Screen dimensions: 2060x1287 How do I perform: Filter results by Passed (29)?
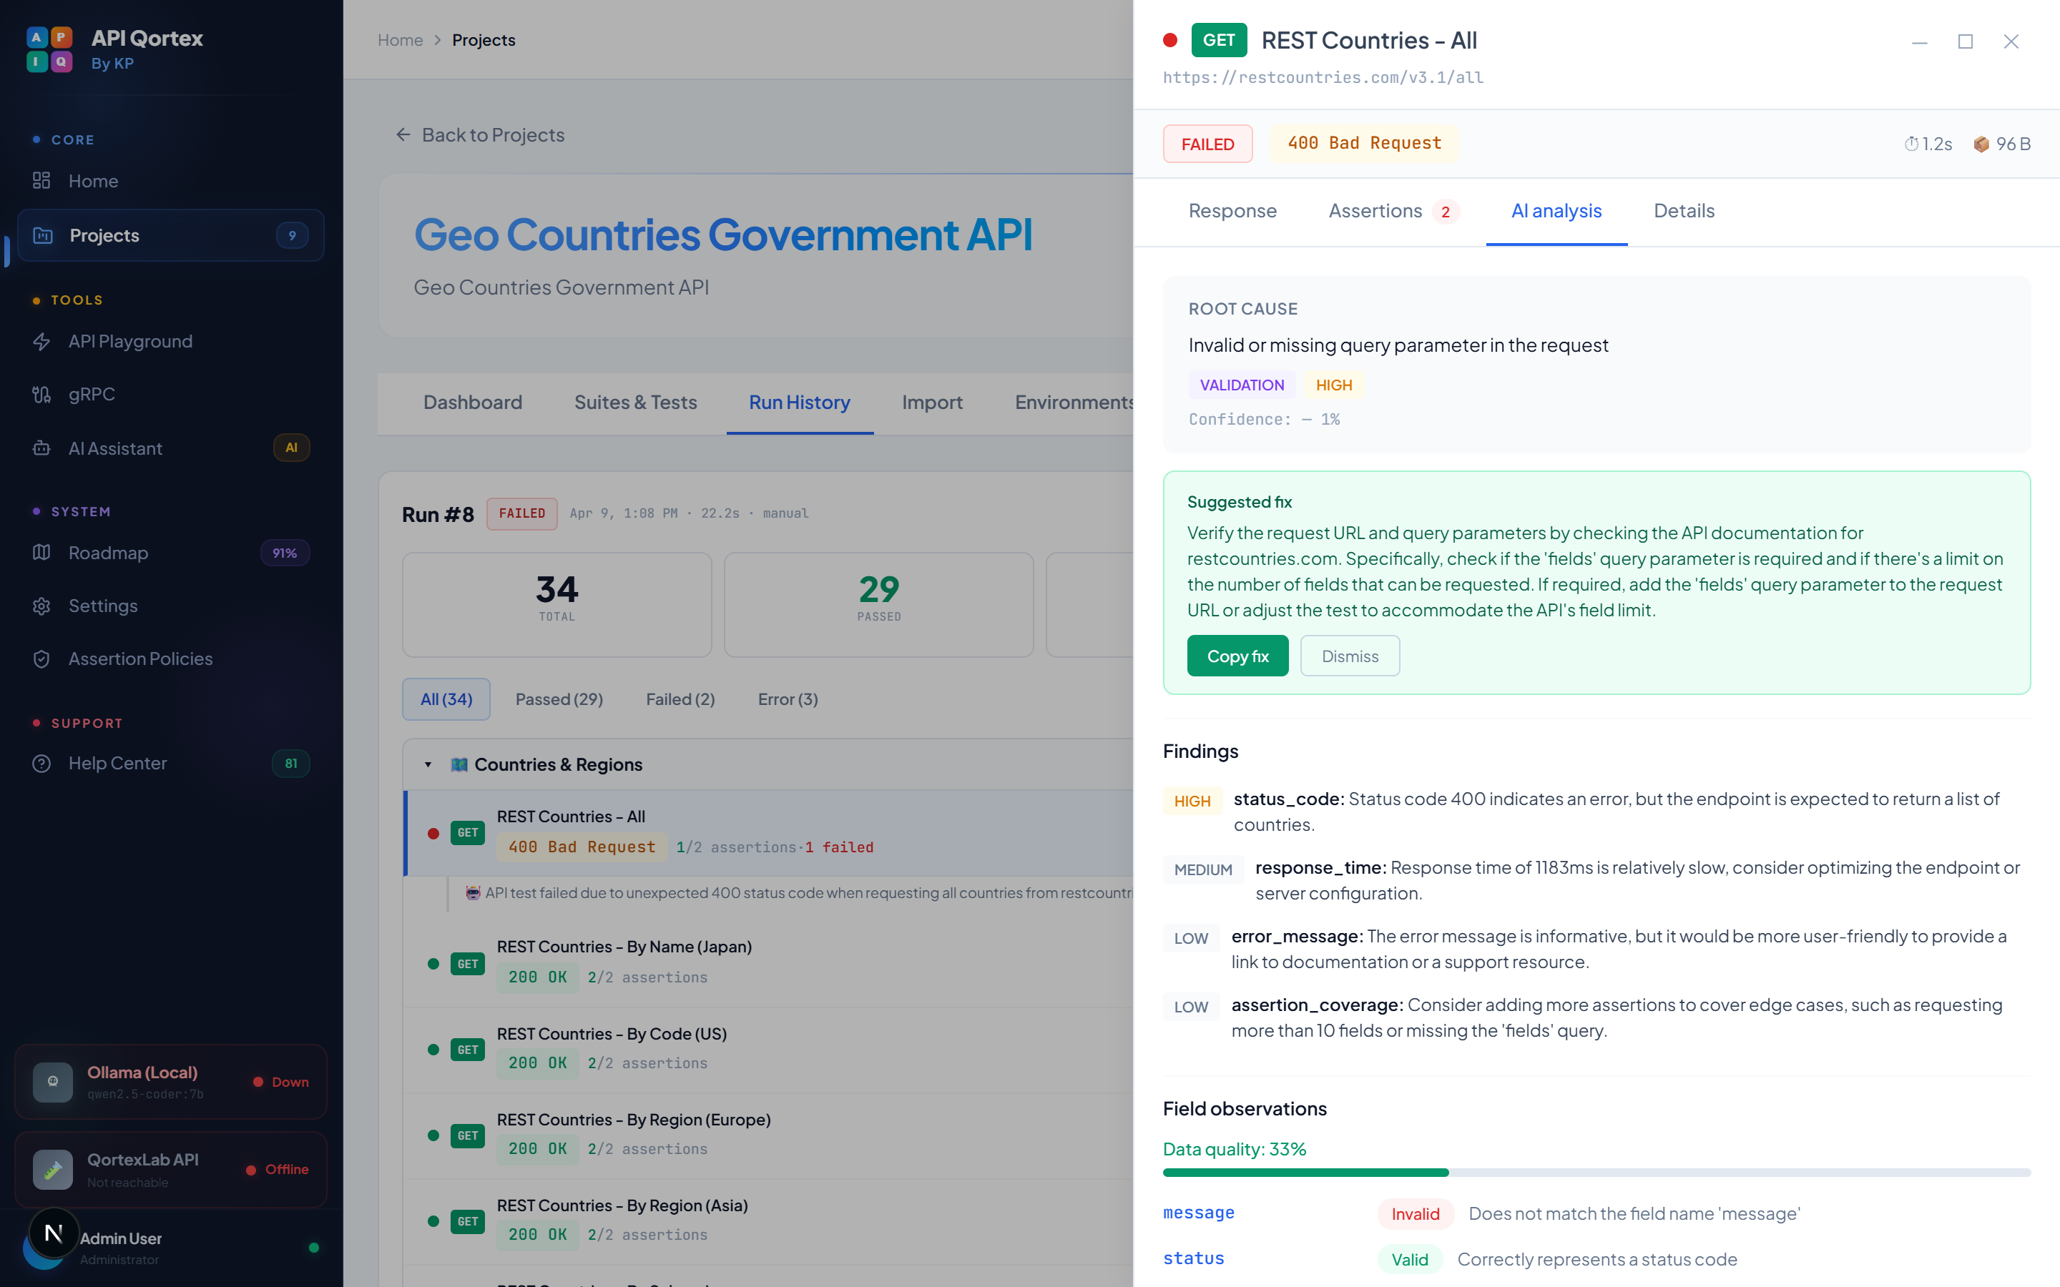(x=559, y=699)
